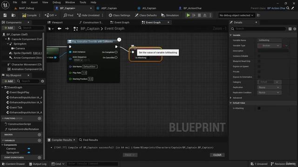Toggle the Private checkbox

point(259,71)
